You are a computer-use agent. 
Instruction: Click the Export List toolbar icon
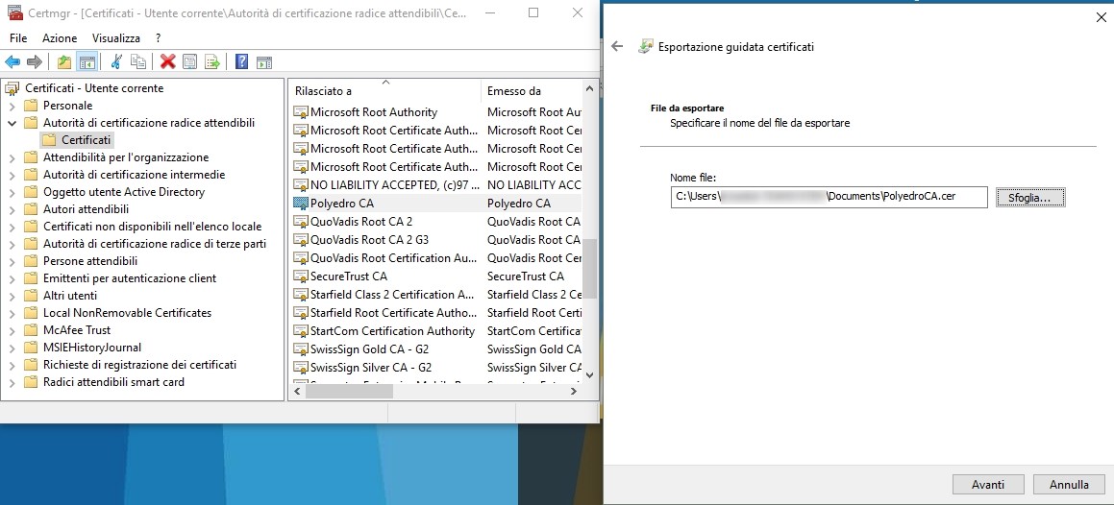pyautogui.click(x=212, y=62)
